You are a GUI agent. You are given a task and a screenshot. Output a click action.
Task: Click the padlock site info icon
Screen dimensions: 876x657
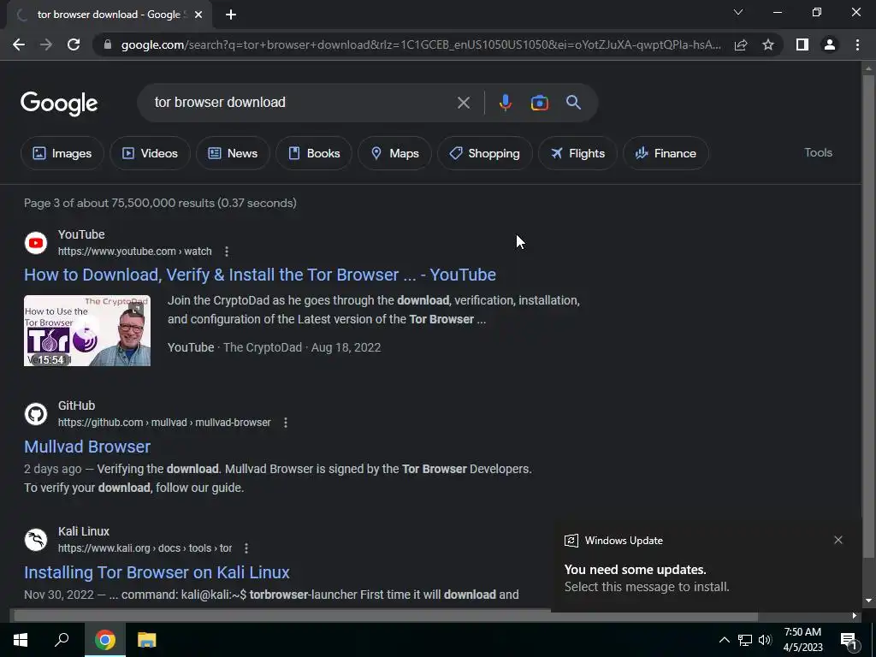point(108,44)
